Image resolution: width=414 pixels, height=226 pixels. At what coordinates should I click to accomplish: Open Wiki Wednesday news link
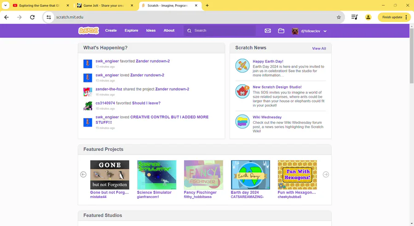click(267, 117)
